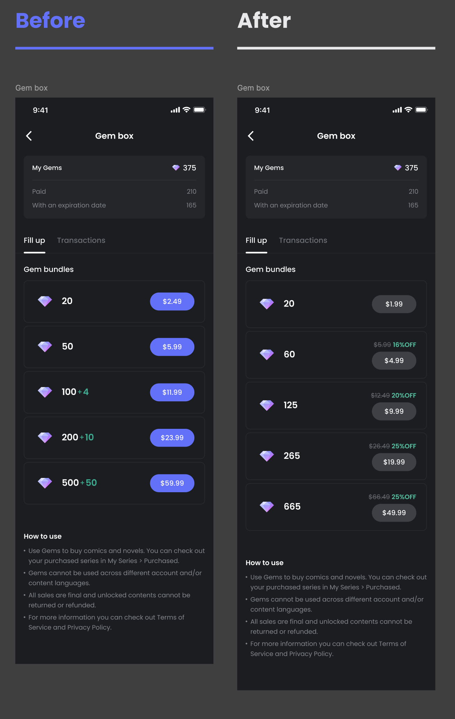455x719 pixels.
Task: Purchase the $23.99 gem bundle
Action: coord(172,438)
